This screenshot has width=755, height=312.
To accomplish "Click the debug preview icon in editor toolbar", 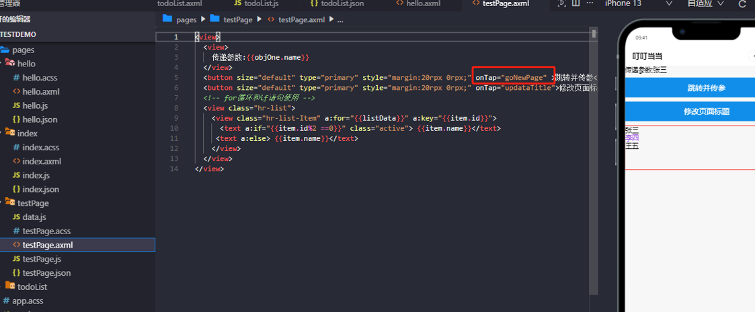I will click(561, 3).
